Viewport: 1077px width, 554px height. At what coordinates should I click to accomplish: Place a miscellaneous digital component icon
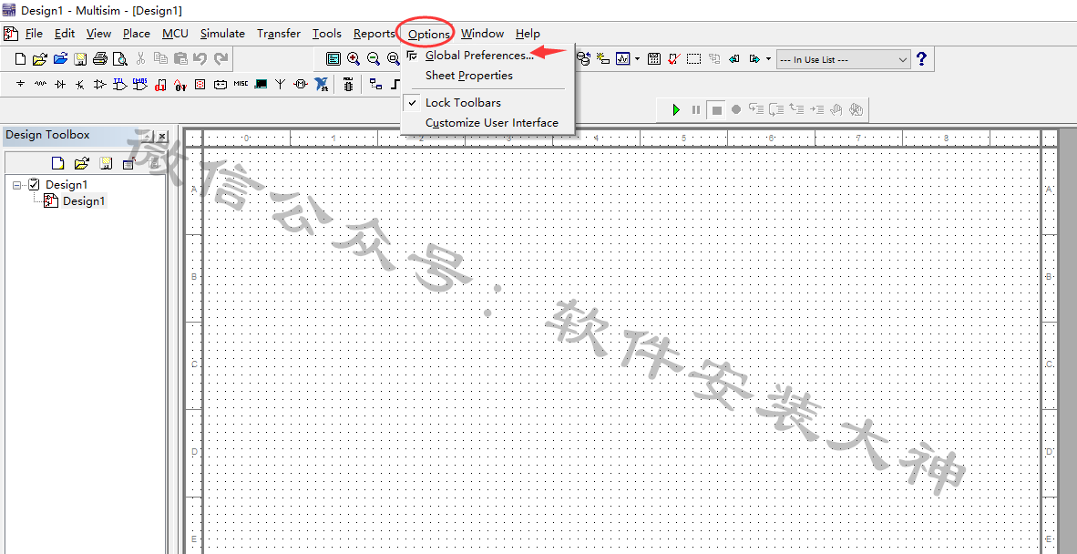click(x=160, y=85)
